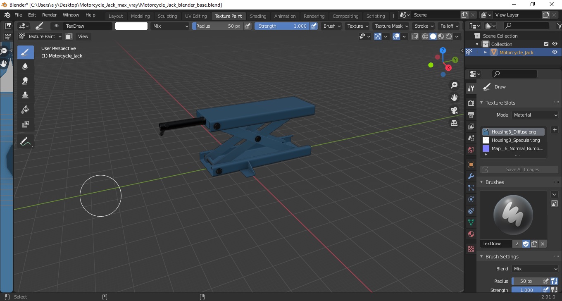Switch to the UV Editing workspace tab

click(x=196, y=16)
